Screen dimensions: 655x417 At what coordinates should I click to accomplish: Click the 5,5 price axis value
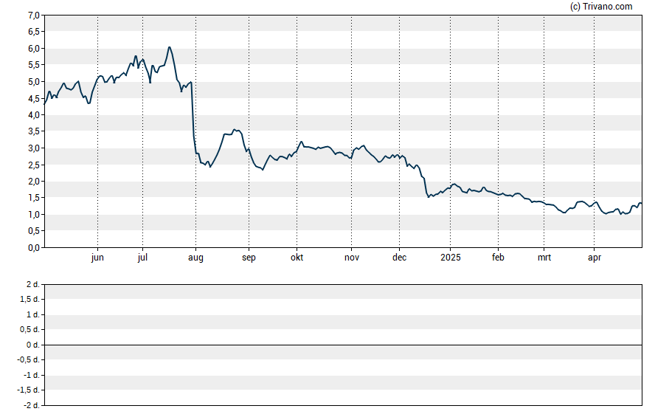point(34,65)
